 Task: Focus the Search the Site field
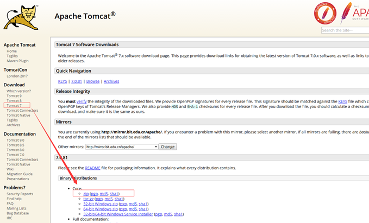pos(345,30)
